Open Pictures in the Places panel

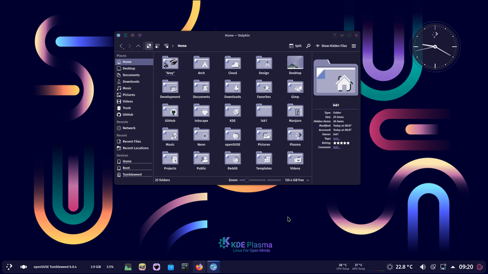coord(134,95)
